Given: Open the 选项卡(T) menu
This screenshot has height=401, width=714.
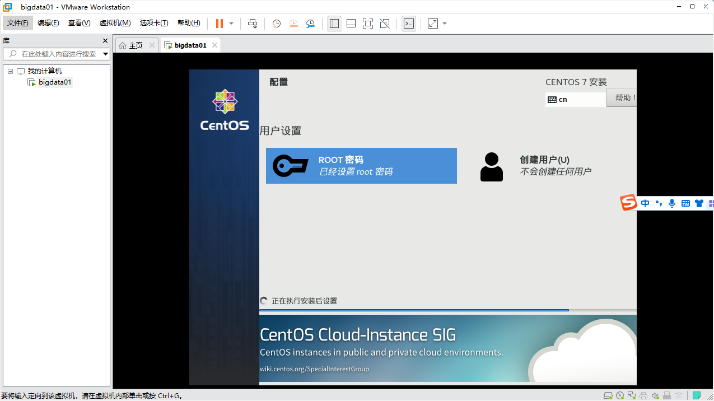Looking at the screenshot, I should click(x=154, y=23).
